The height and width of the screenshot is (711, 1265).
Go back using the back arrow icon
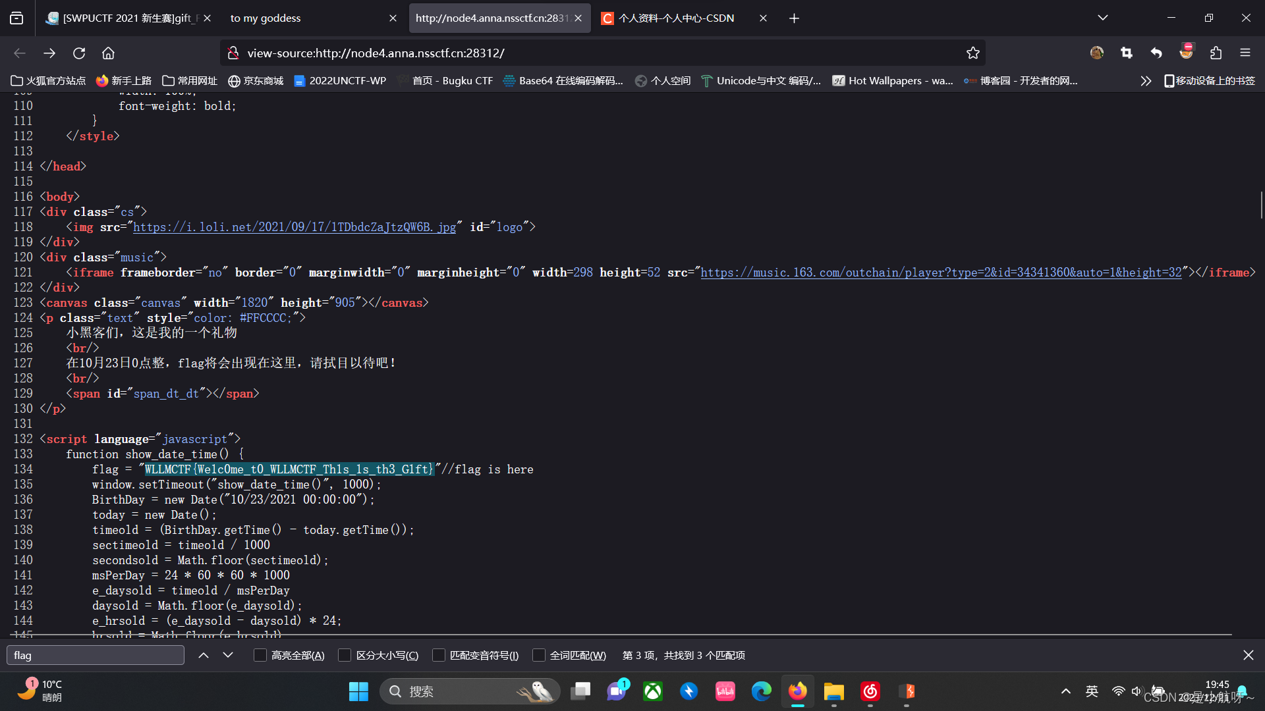point(19,53)
